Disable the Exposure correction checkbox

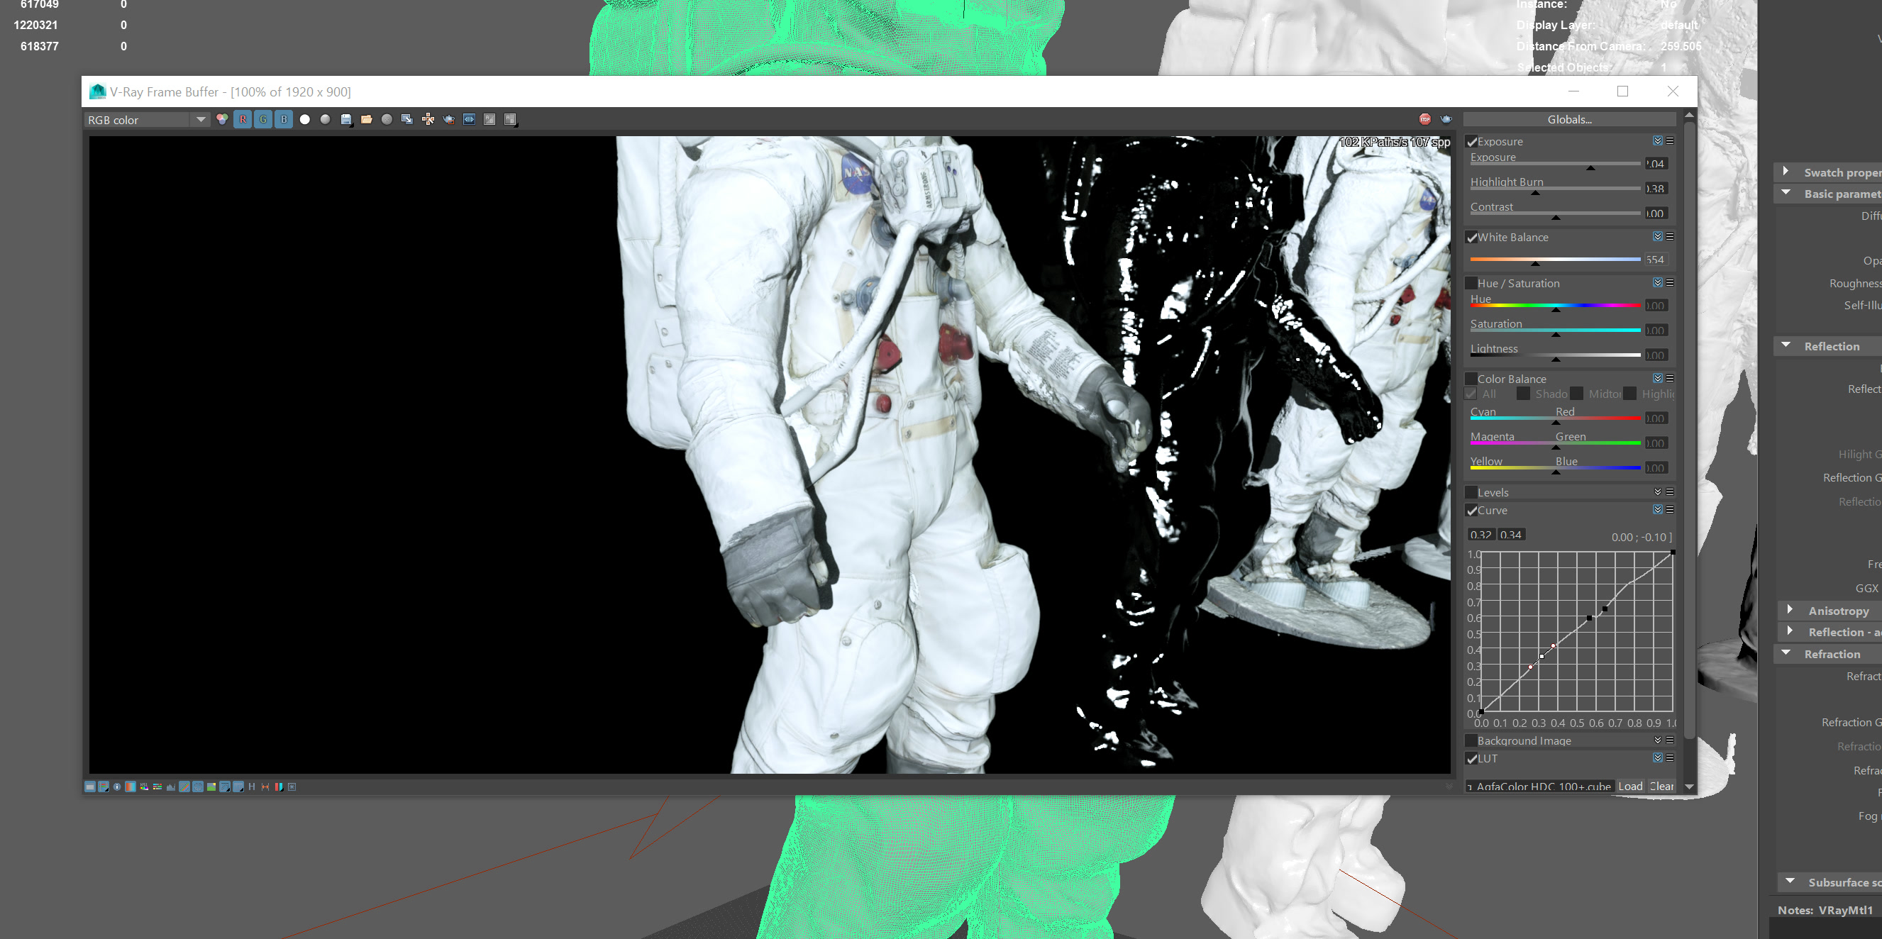1472,142
